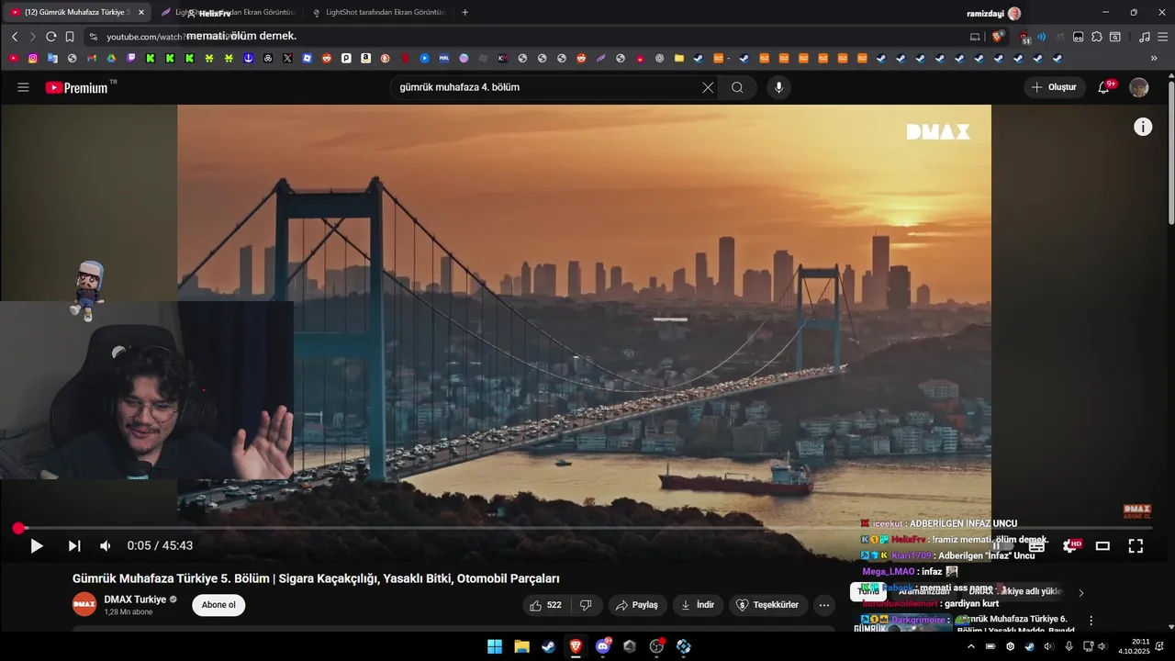This screenshot has height=661, width=1175.
Task: Expand the system tray hidden icons arrow
Action: tap(971, 646)
